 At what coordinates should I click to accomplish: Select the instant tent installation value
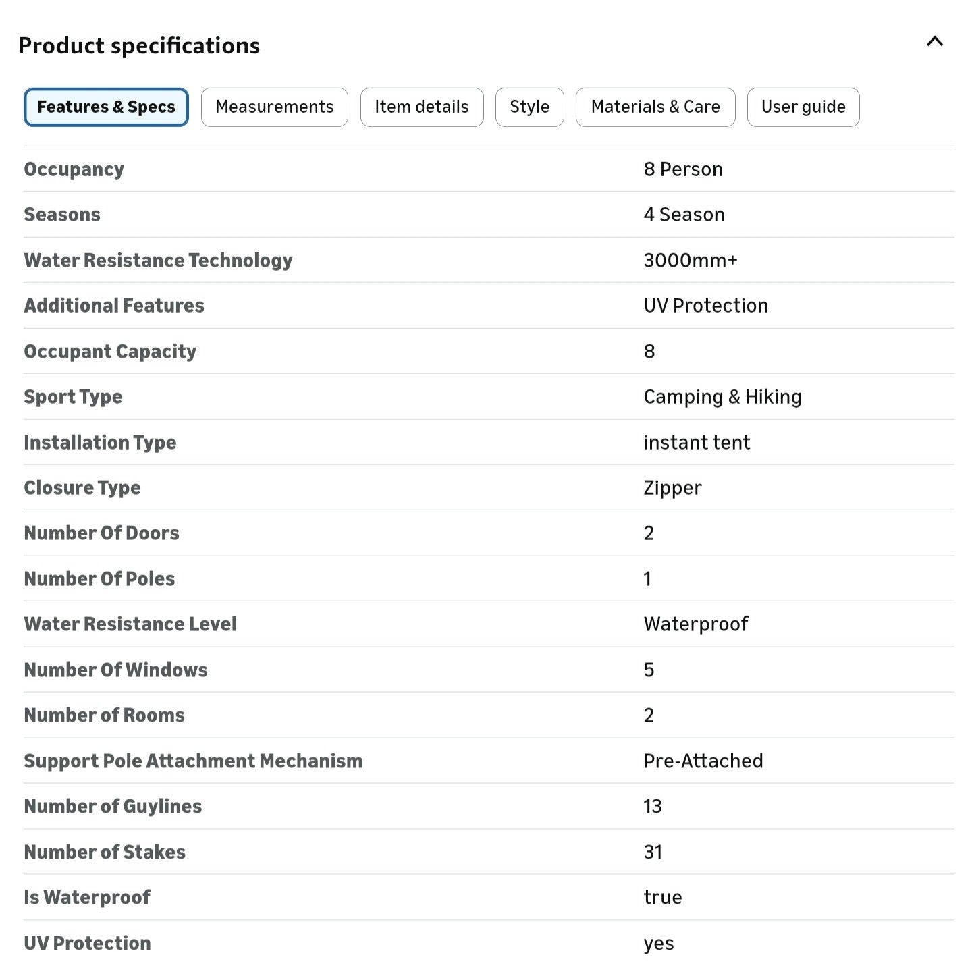(697, 443)
